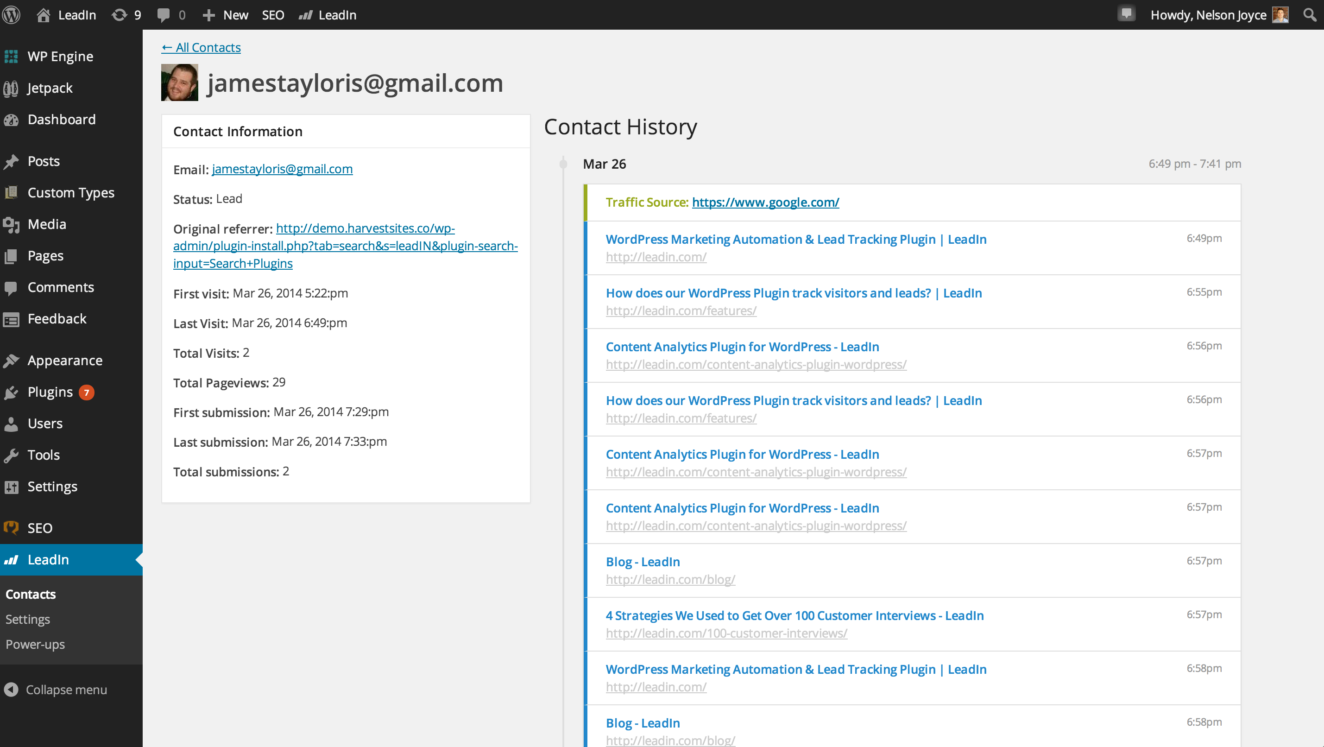
Task: Open the notifications speech bubble icon
Action: point(1126,13)
